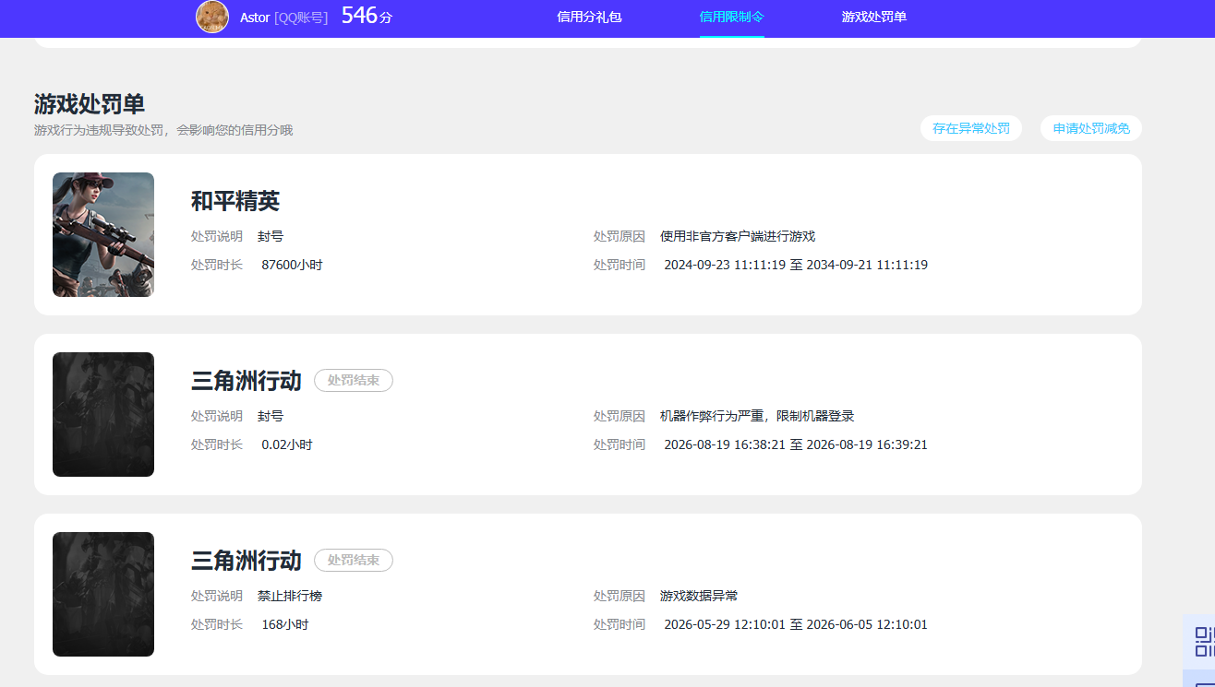Click the 三角洲行动 封号 card thumbnail
This screenshot has height=687, width=1215.
point(103,414)
